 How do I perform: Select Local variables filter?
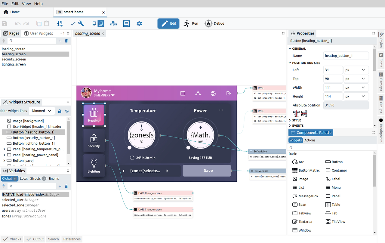pos(24,178)
